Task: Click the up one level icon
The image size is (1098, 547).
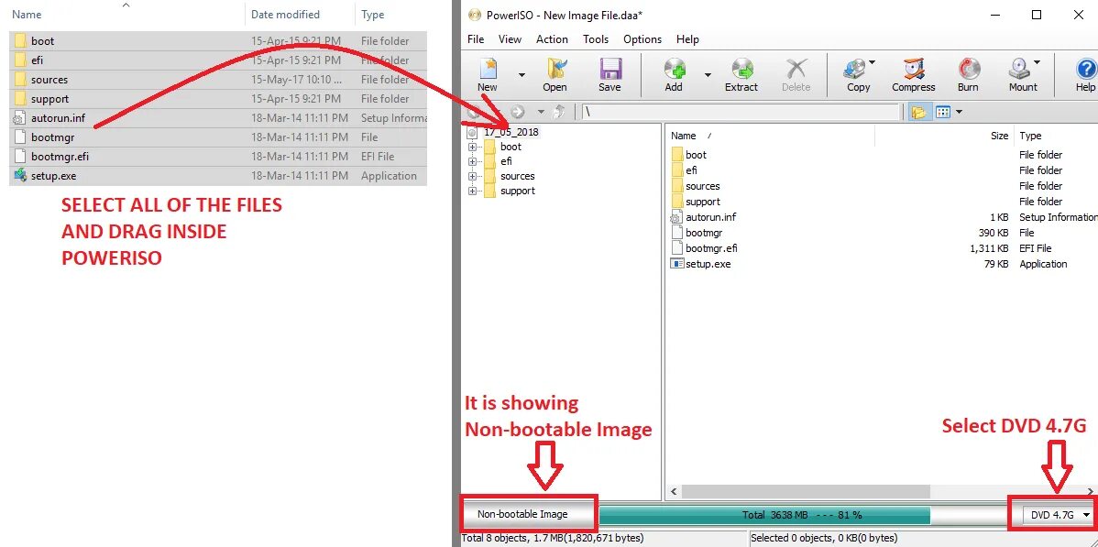Action: pos(559,112)
